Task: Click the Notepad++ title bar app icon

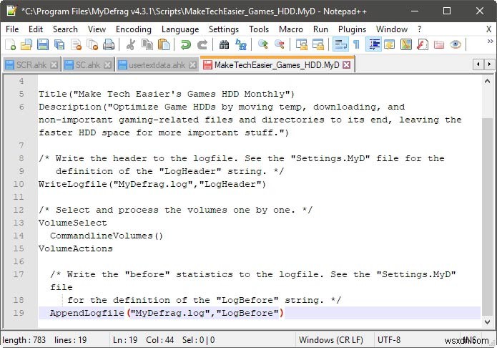Action: pos(11,11)
